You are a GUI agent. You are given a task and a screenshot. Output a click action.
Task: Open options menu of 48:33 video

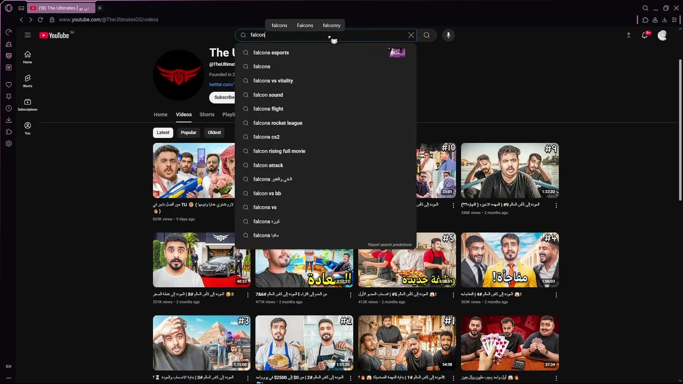tap(248, 294)
